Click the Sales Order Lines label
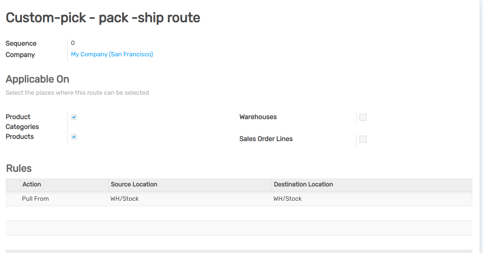Viewport: 483px width, 253px height. click(x=266, y=139)
